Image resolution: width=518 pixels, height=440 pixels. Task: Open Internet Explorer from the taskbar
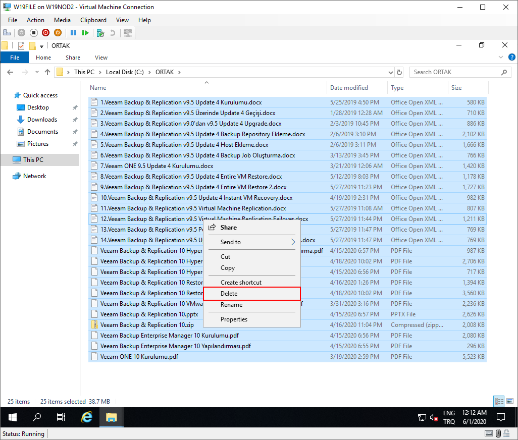point(87,417)
